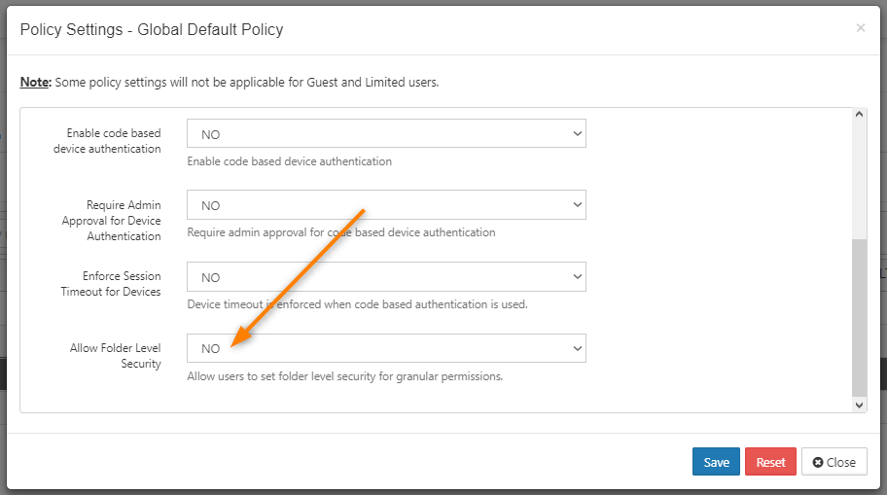This screenshot has width=887, height=495.
Task: Open the Allow Folder Level Security dropdown
Action: 386,348
